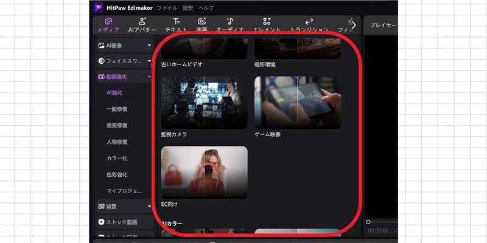Expand the AI画像 dropdown in sidebar
Image resolution: width=487 pixels, height=243 pixels.
coord(149,45)
